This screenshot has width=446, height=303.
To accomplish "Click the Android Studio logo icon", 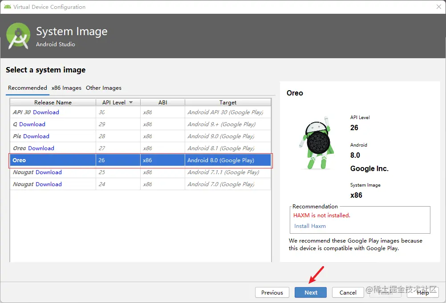I will (x=18, y=36).
